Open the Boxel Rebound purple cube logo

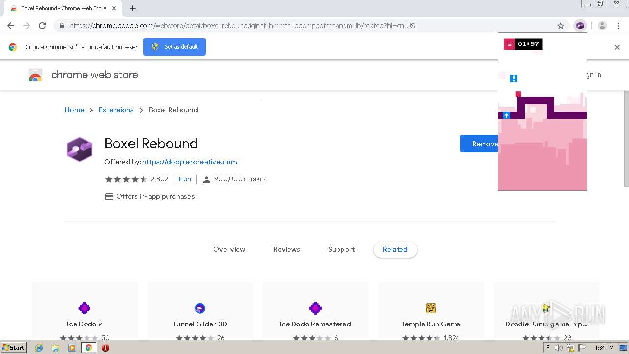click(80, 149)
